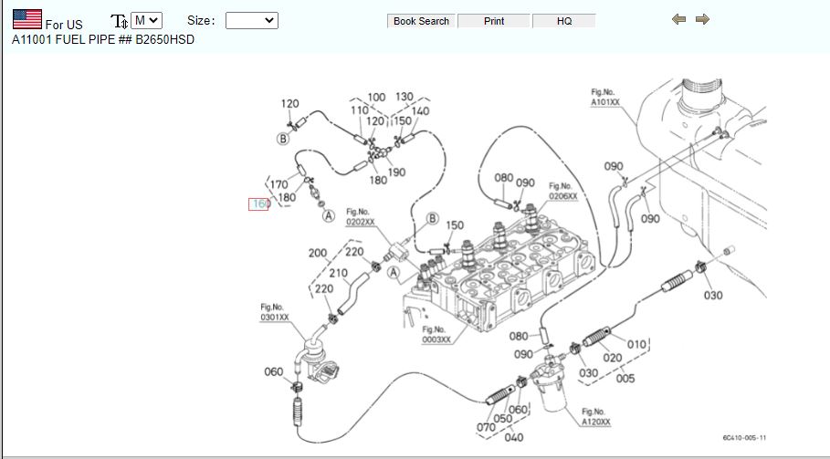
Task: Open figure reference A120XX
Action: click(x=595, y=417)
